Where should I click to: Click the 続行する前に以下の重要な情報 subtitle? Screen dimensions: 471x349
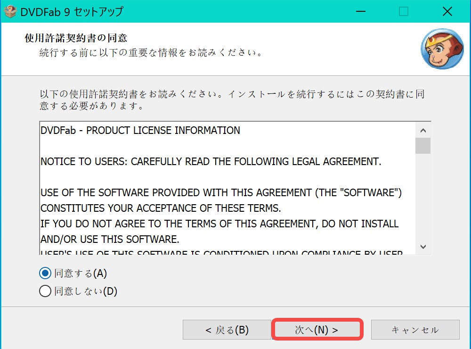(x=152, y=53)
